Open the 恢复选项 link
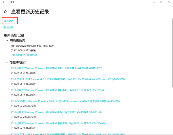 pos(9,27)
